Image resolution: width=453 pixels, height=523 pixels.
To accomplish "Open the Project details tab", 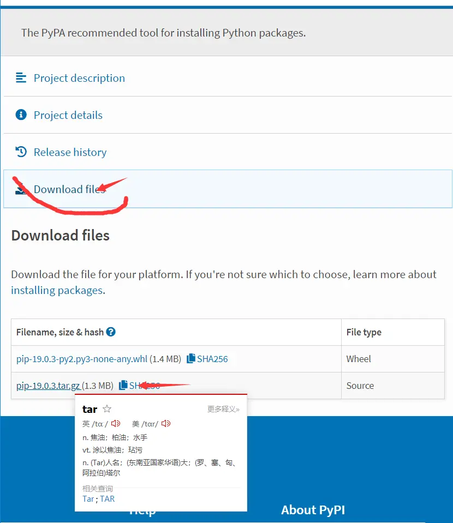I will (x=68, y=115).
